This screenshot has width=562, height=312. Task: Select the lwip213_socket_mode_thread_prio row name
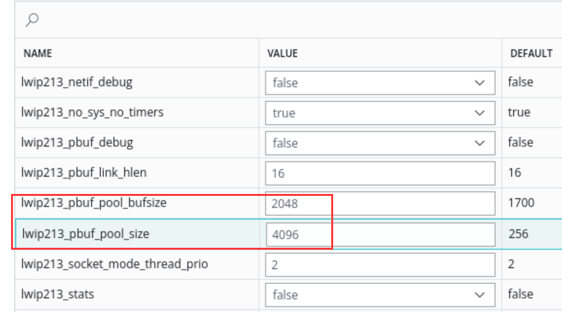[x=114, y=264]
